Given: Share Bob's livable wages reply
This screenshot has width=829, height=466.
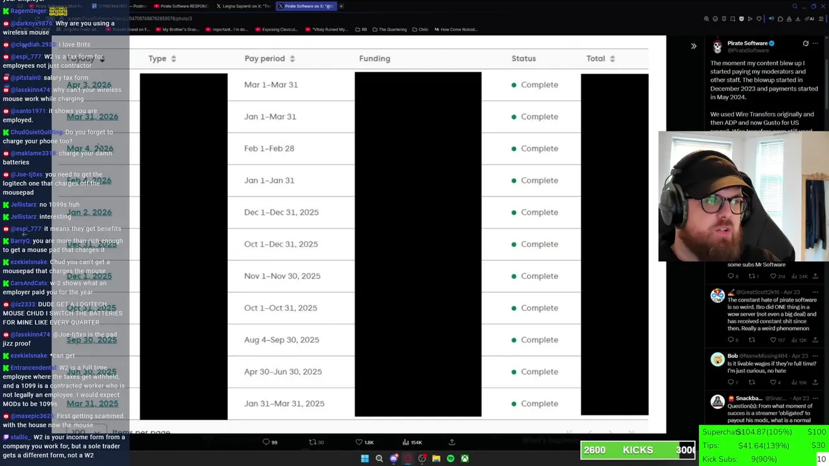Looking at the screenshot, I should 815,383.
